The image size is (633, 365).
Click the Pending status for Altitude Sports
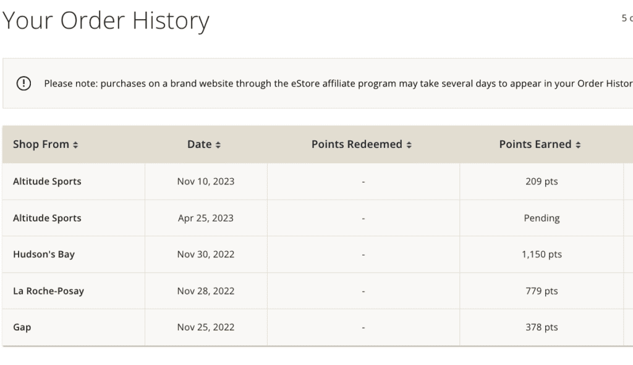[x=542, y=218]
